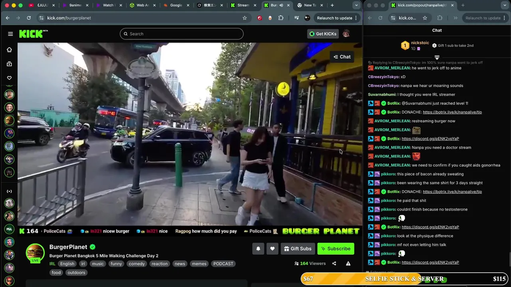Image resolution: width=511 pixels, height=287 pixels.
Task: Open the media controls toolbar icon
Action: 297,18
